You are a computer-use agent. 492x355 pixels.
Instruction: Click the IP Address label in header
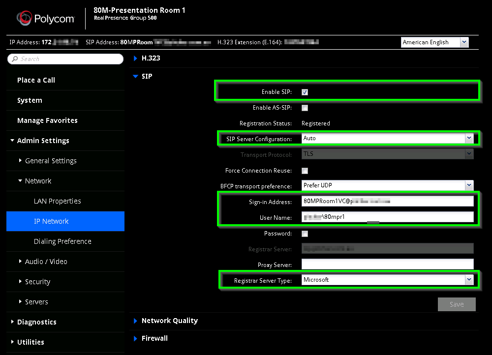[25, 42]
